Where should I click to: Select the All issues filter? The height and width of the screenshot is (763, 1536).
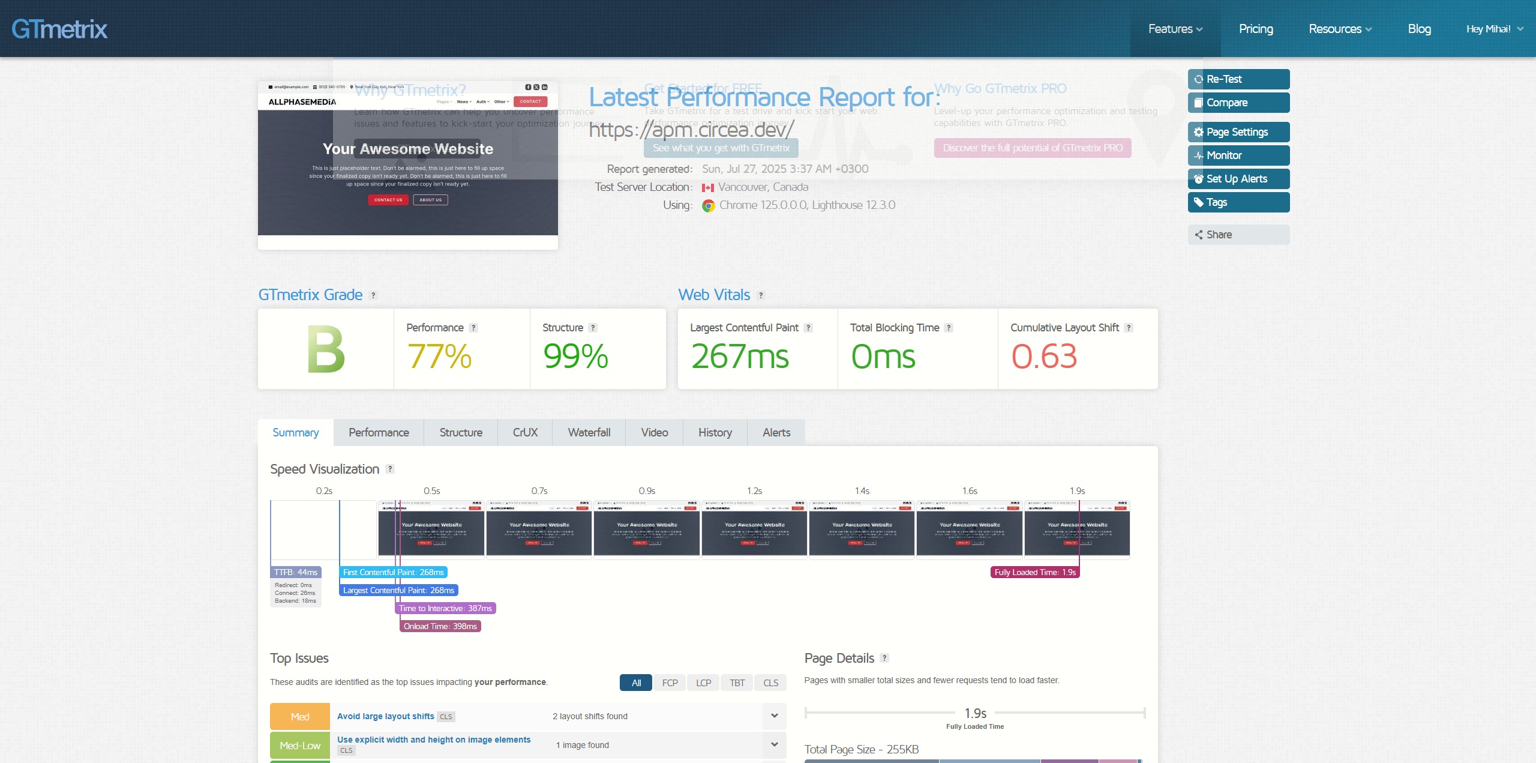click(x=636, y=683)
